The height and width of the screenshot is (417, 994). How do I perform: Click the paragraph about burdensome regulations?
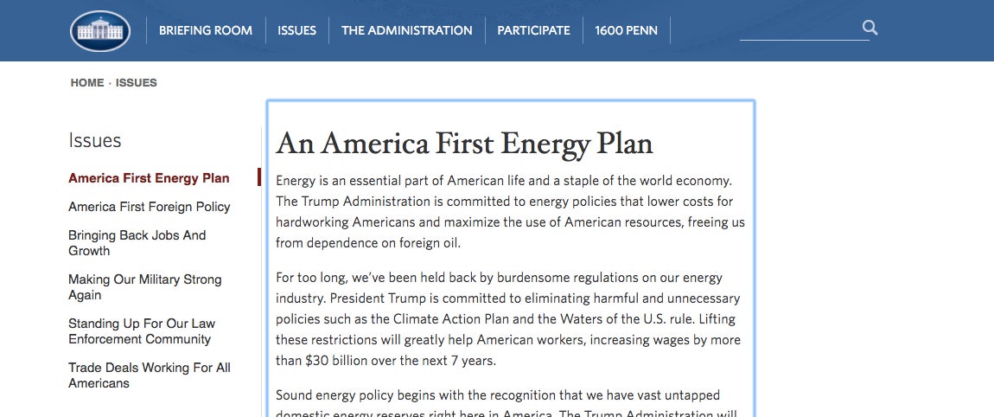508,319
